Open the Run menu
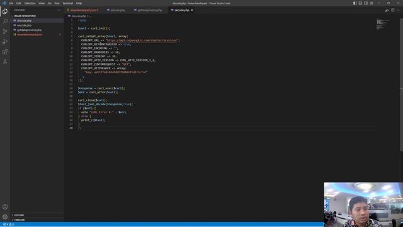Image resolution: width=403 pixels, height=227 pixels. tap(57, 3)
